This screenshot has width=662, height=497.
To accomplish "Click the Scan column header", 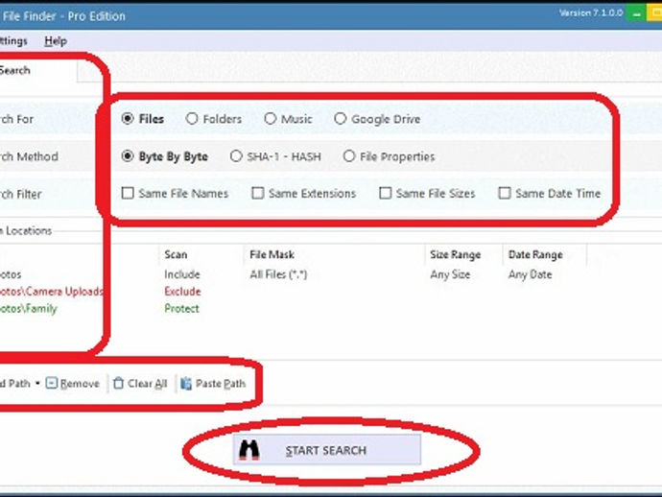I will [x=176, y=254].
